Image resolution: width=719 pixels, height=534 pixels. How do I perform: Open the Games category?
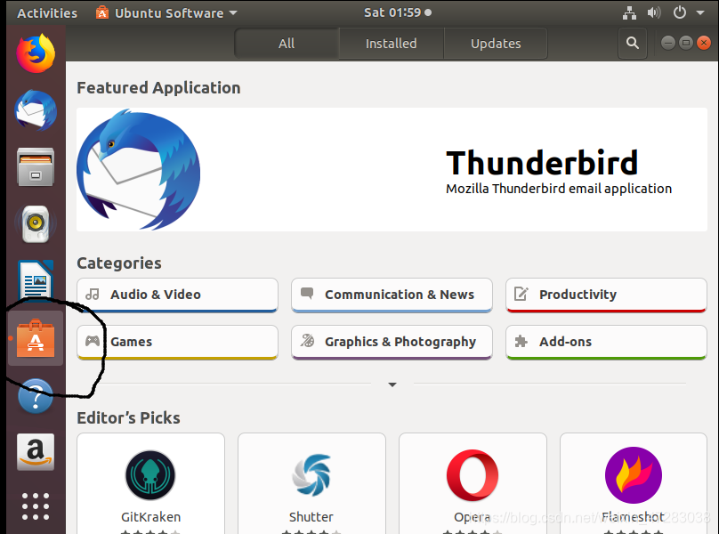pyautogui.click(x=177, y=343)
